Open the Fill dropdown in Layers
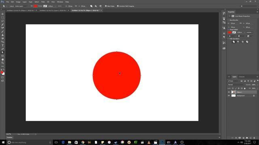259x145 pixels. (x=257, y=89)
